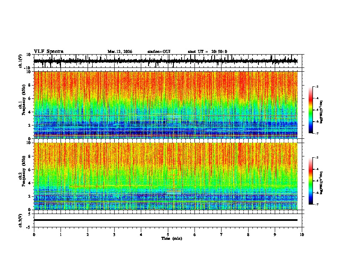Image resolution: width=340 pixels, height=263 pixels.
Task: Click the "ch.1(V)" waveform axis label
Action: pyautogui.click(x=21, y=61)
